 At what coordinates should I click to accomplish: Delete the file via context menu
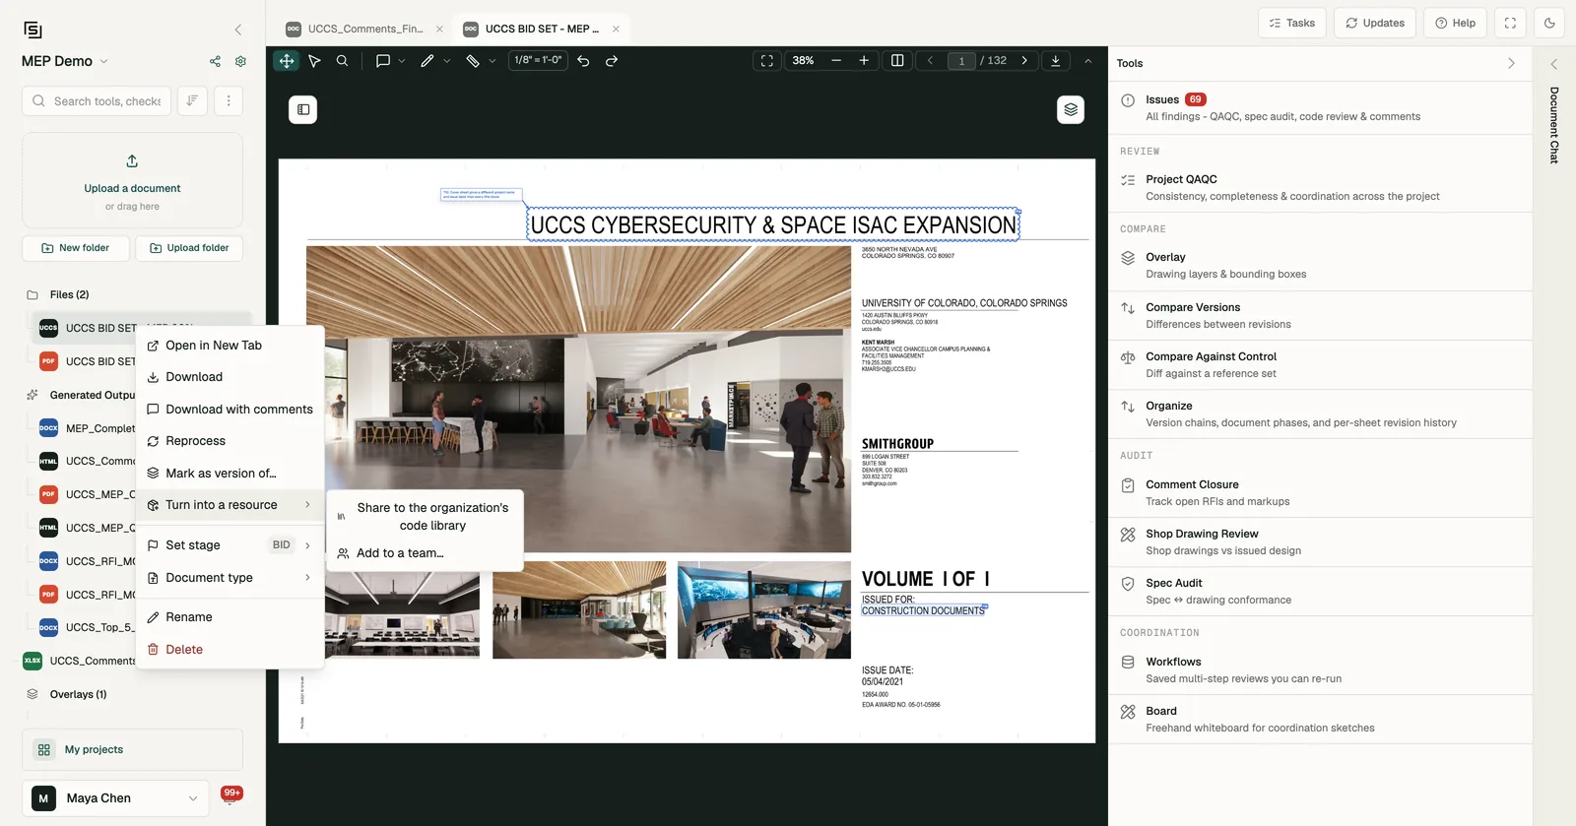(230, 650)
